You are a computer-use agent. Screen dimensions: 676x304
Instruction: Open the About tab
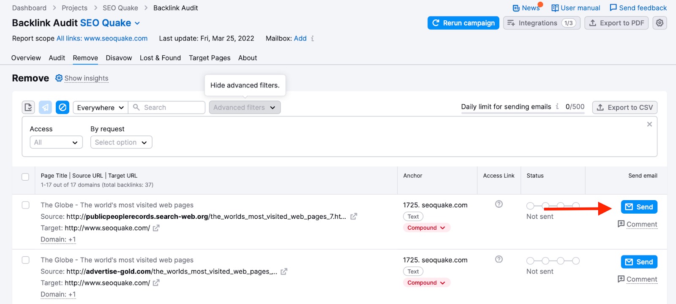point(248,58)
